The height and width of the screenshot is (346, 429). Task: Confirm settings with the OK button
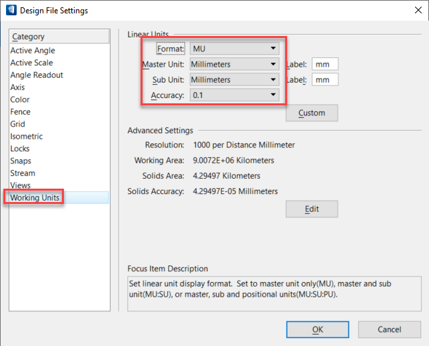318,329
